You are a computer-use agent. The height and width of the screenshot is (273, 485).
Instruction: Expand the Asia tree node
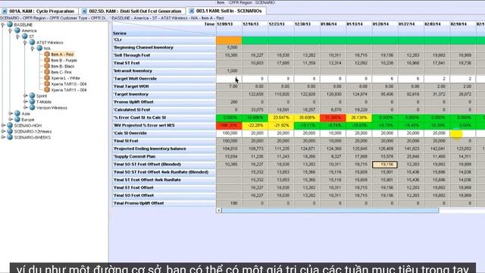click(10, 114)
